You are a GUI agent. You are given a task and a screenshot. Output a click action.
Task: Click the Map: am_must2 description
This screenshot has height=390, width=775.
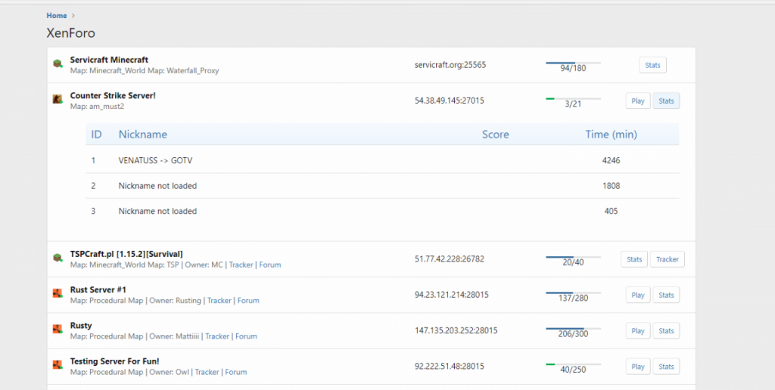(x=98, y=106)
